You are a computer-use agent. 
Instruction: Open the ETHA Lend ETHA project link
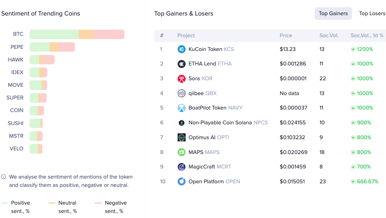pyautogui.click(x=210, y=64)
